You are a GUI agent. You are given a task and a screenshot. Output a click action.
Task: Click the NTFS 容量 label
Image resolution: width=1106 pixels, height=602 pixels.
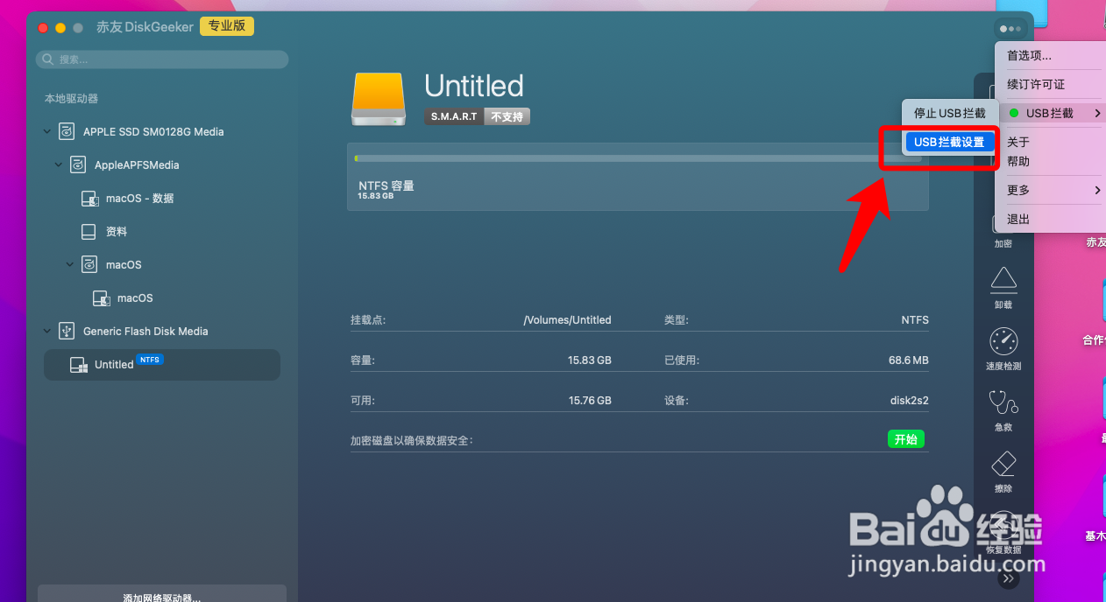point(386,185)
